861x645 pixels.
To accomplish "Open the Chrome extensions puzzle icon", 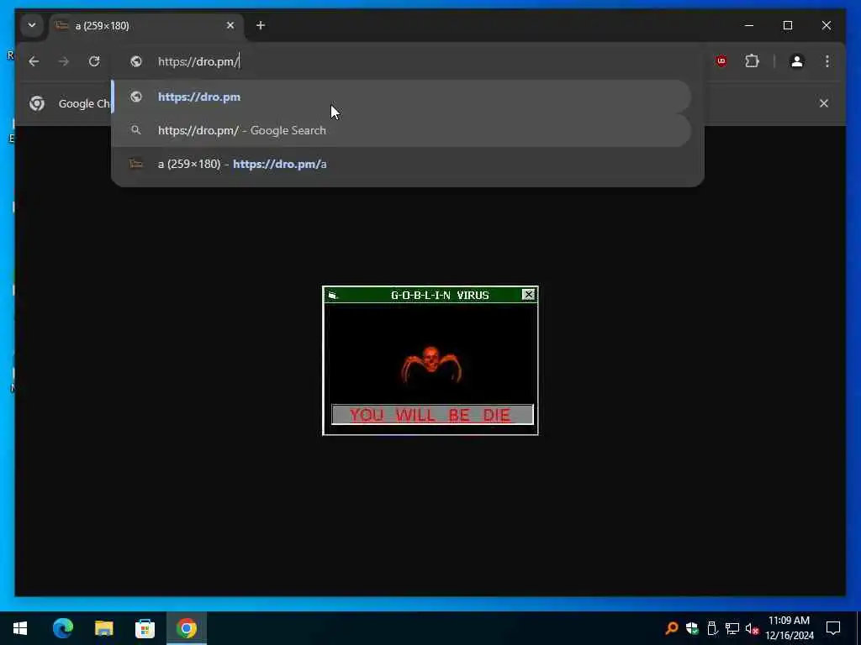I will pyautogui.click(x=753, y=61).
